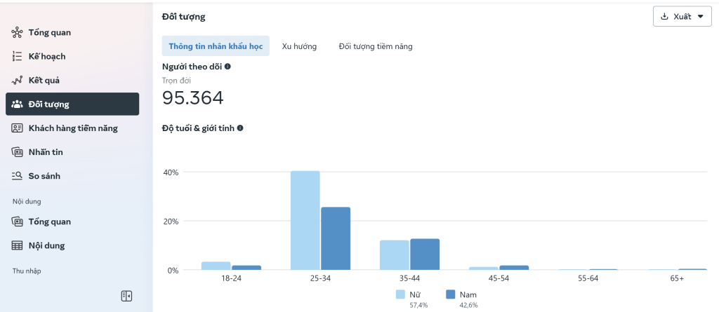Image resolution: width=719 pixels, height=312 pixels.
Task: Click the Kết quả chart icon
Action: tap(18, 80)
